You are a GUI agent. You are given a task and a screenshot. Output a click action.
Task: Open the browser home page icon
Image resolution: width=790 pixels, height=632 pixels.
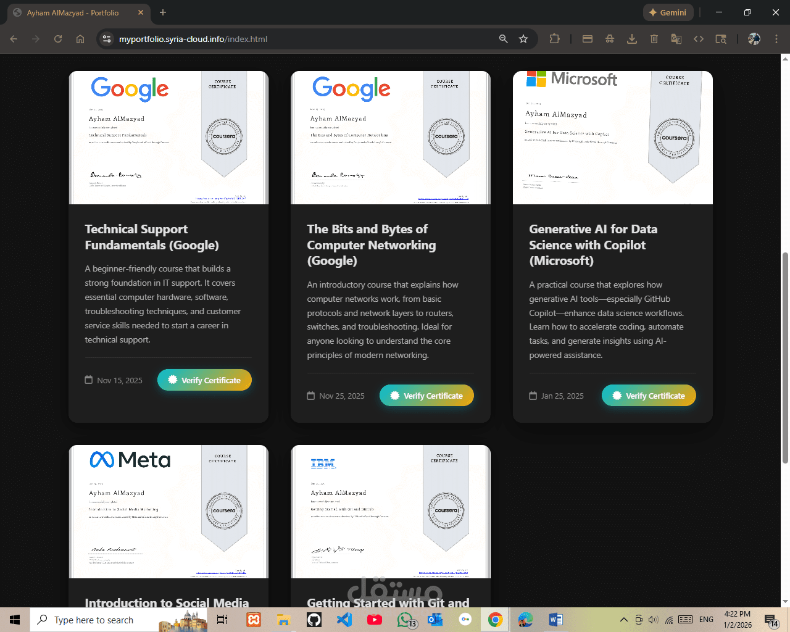click(x=80, y=39)
